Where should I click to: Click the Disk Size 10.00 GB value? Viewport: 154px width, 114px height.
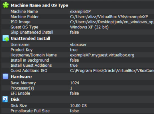[78, 106]
